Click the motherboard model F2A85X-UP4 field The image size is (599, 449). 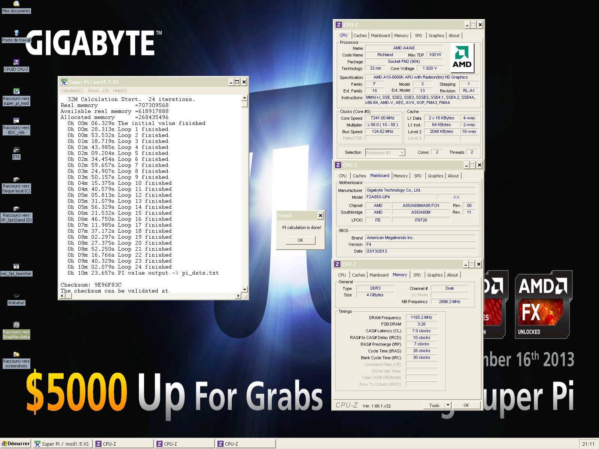(400, 197)
